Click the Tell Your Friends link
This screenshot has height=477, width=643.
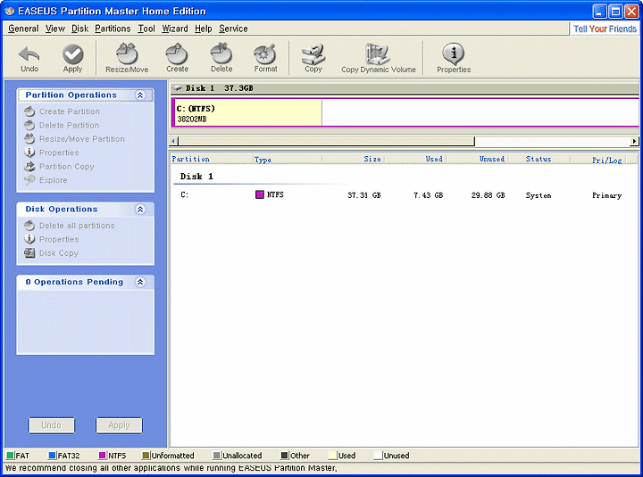point(605,29)
